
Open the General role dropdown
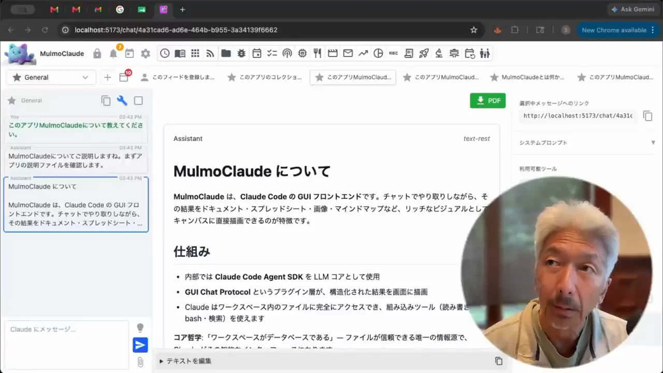point(51,77)
